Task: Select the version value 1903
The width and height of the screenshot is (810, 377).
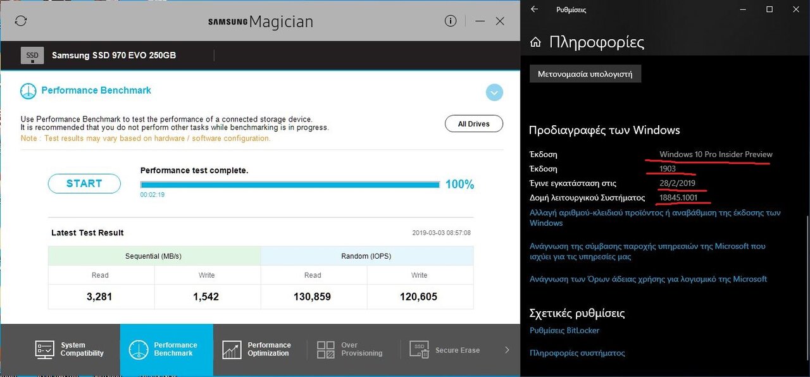Action: [668, 169]
